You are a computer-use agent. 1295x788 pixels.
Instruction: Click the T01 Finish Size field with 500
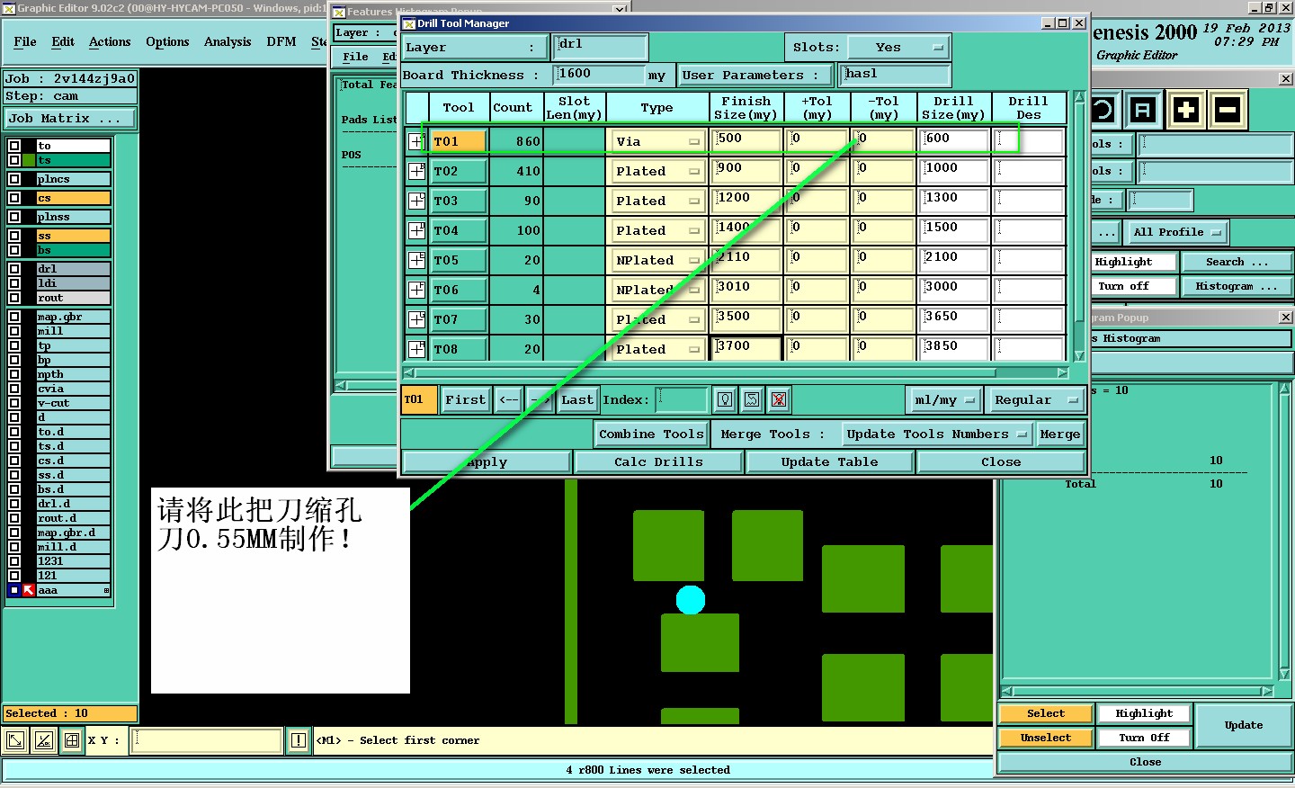746,141
